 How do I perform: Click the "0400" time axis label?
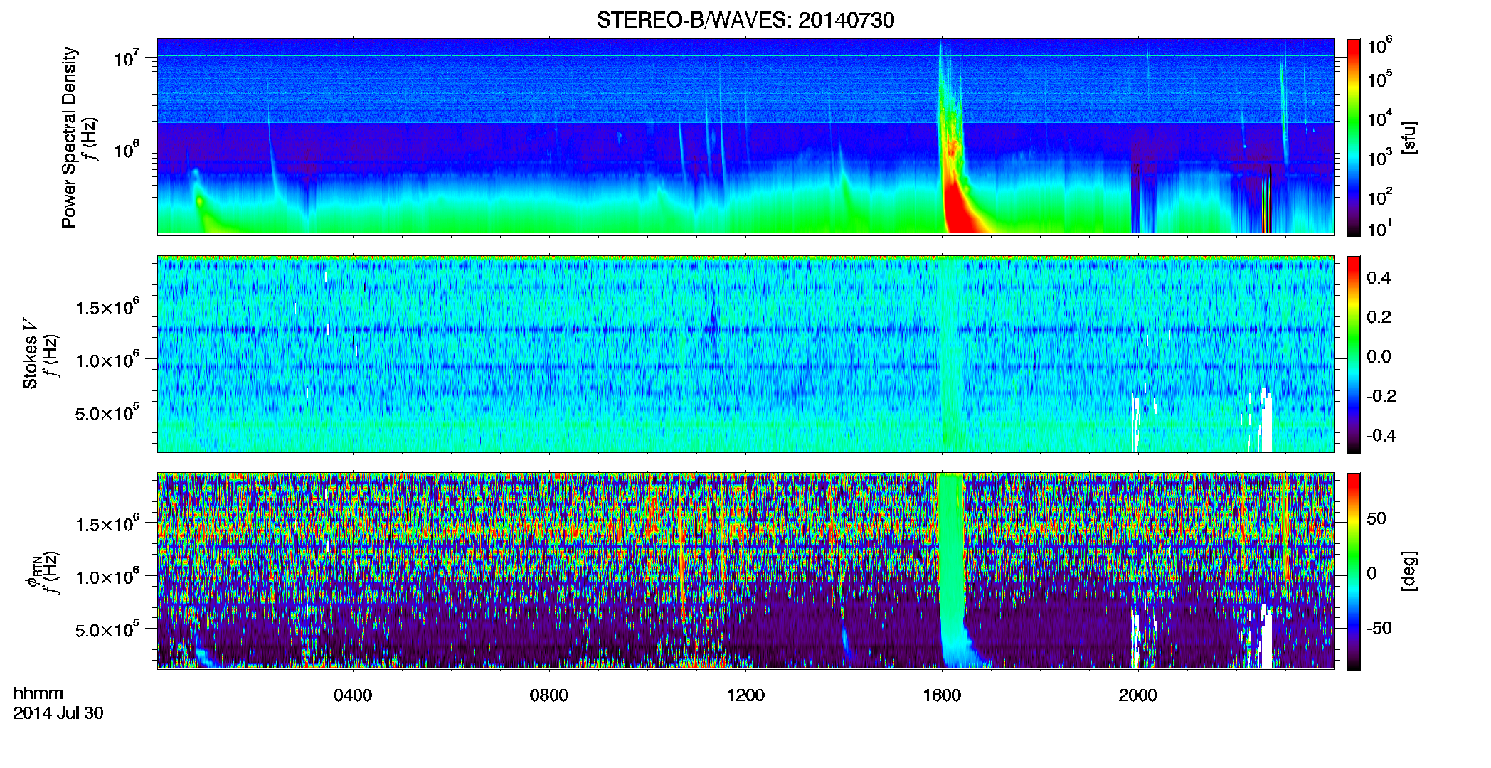point(353,695)
